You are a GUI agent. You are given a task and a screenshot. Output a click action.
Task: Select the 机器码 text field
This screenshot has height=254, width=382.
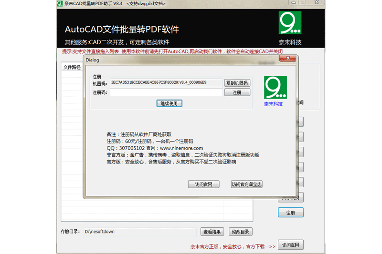point(166,82)
